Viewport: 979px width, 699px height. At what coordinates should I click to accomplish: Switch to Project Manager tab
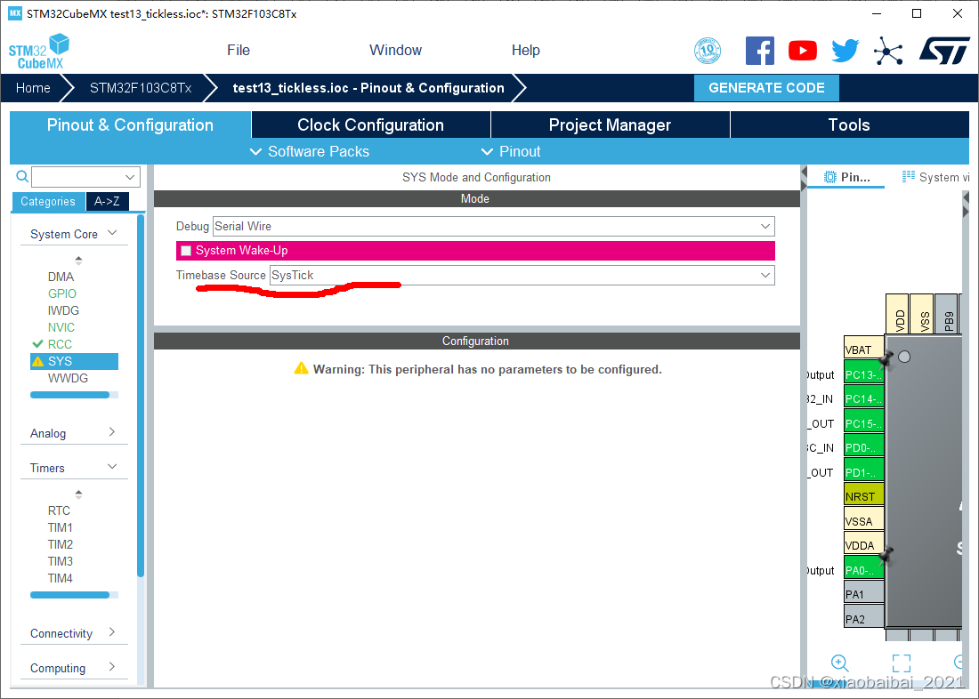point(610,125)
